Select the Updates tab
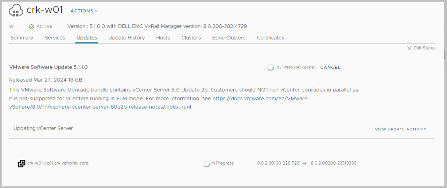The image size is (447, 188). (87, 38)
